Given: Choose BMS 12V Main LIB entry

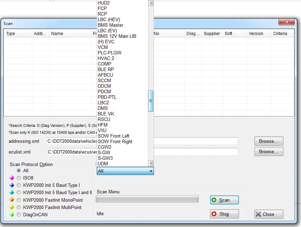Looking at the screenshot, I should tap(122, 36).
